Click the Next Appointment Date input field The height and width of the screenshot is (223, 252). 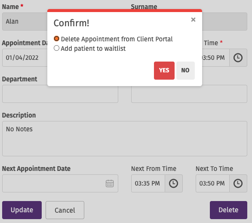click(x=60, y=183)
